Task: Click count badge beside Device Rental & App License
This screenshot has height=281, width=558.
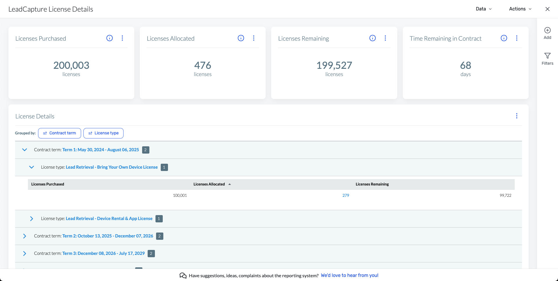Action: pyautogui.click(x=159, y=219)
